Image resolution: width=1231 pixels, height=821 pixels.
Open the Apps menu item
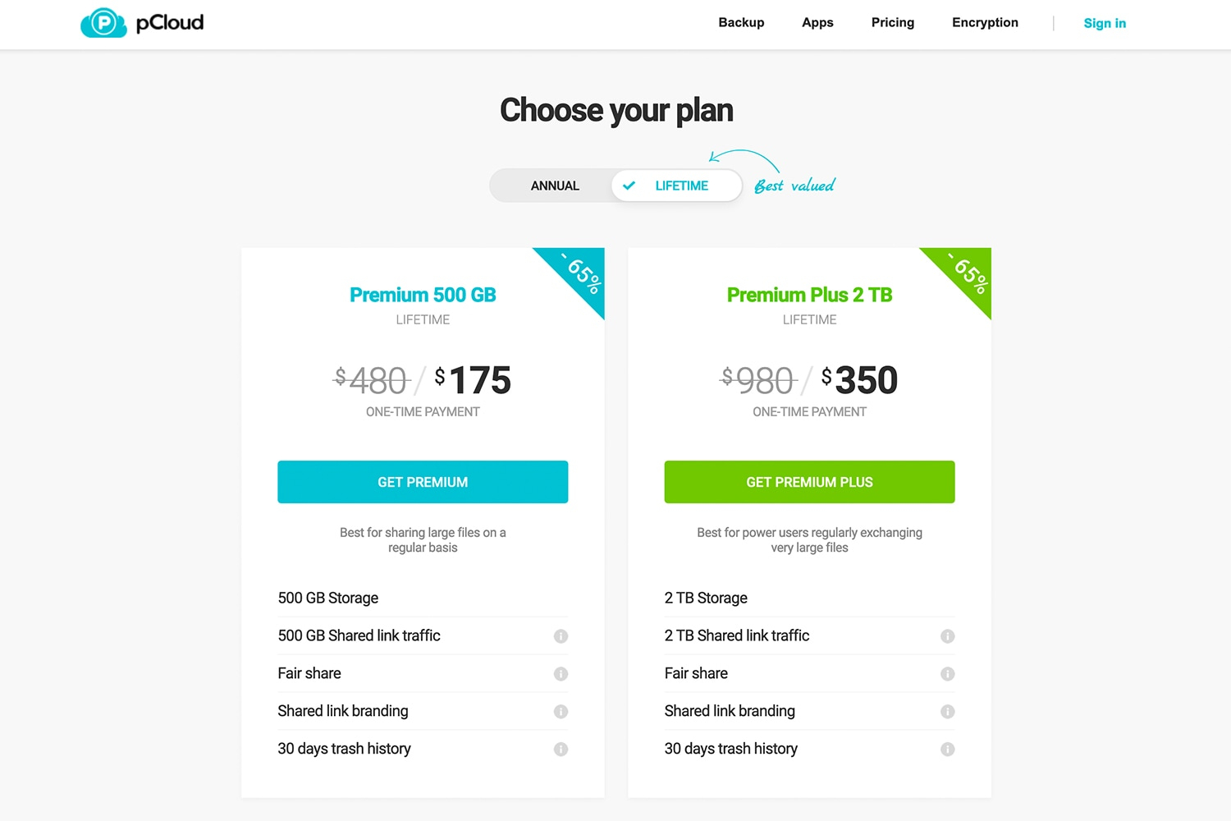(817, 22)
